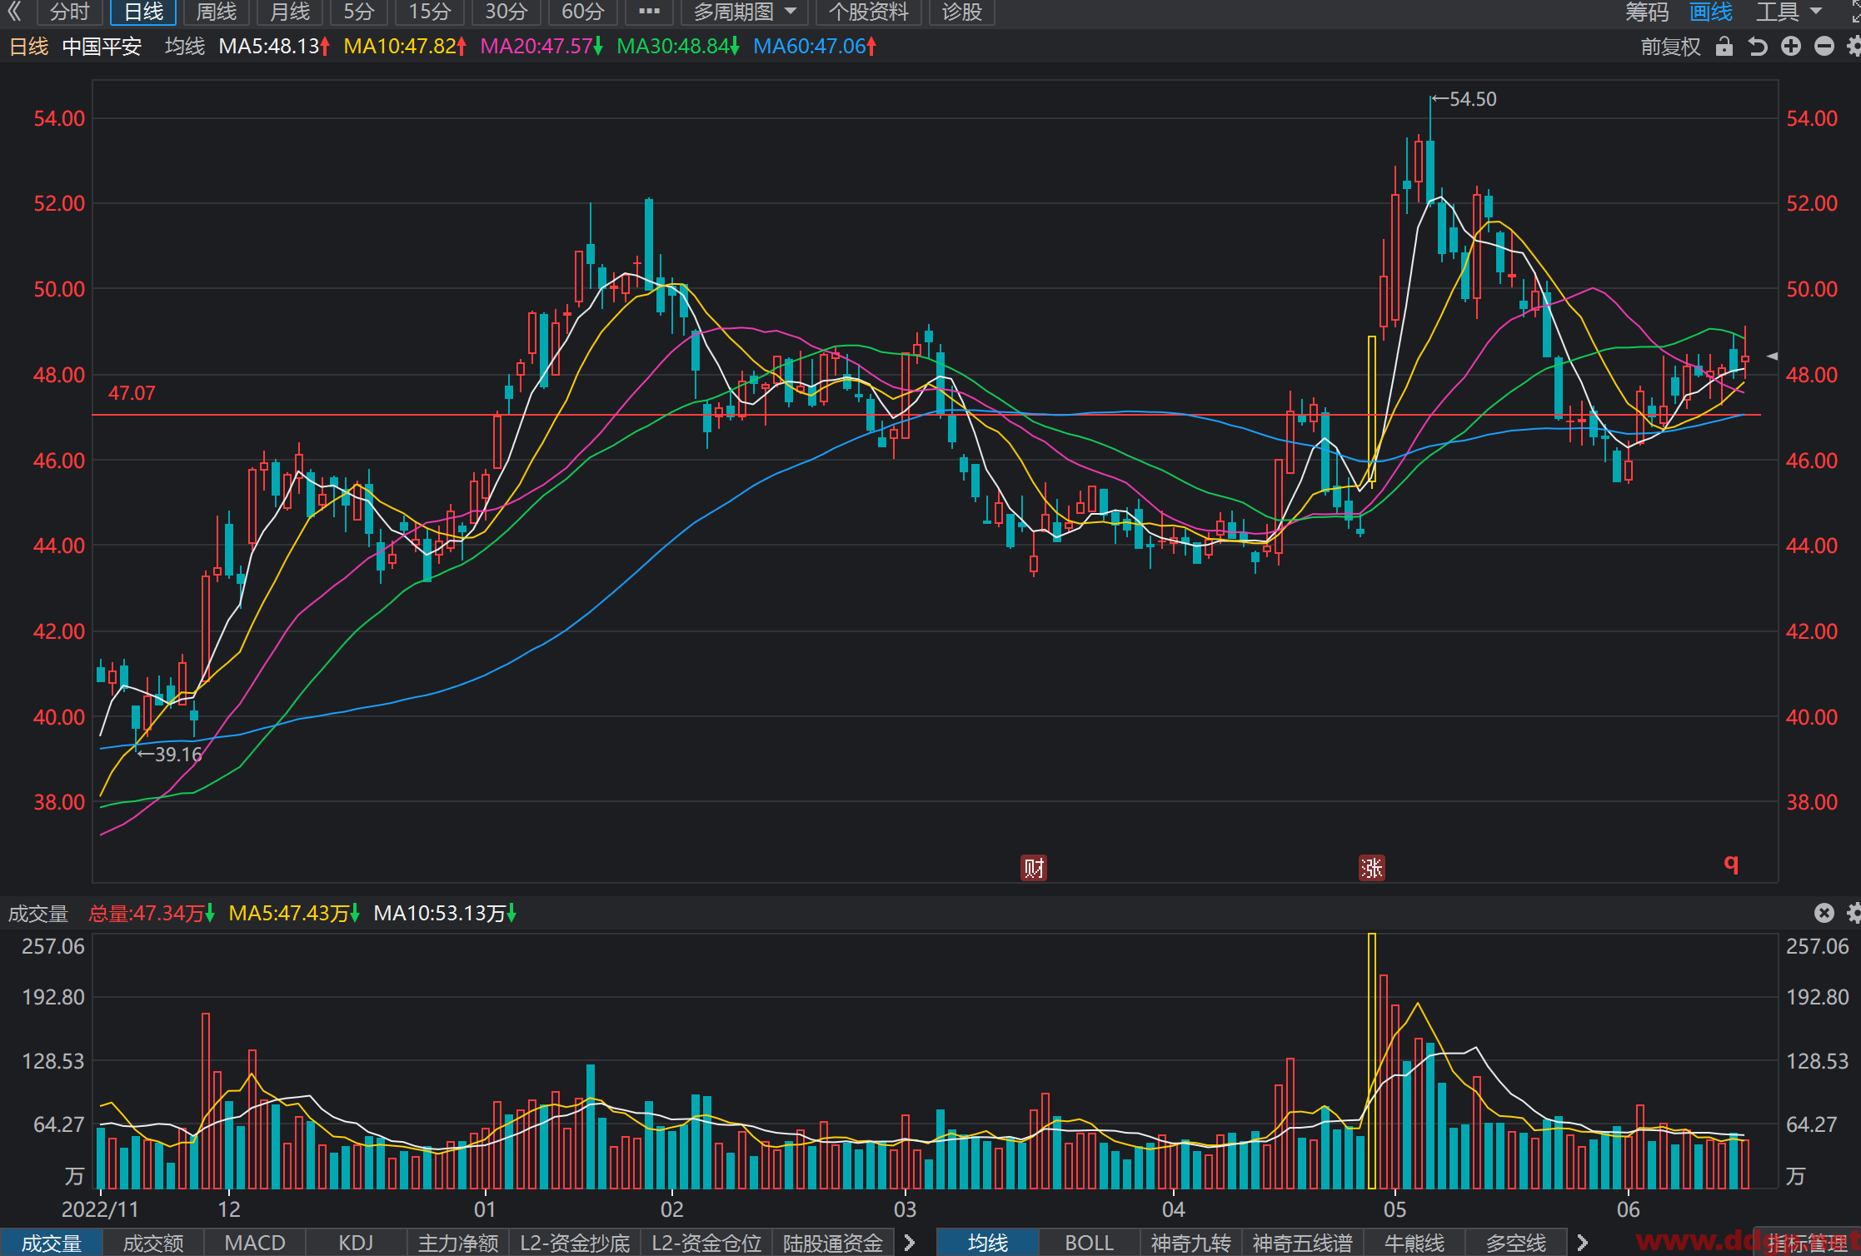Click the red q marker
This screenshot has height=1256, width=1861.
pyautogui.click(x=1731, y=863)
